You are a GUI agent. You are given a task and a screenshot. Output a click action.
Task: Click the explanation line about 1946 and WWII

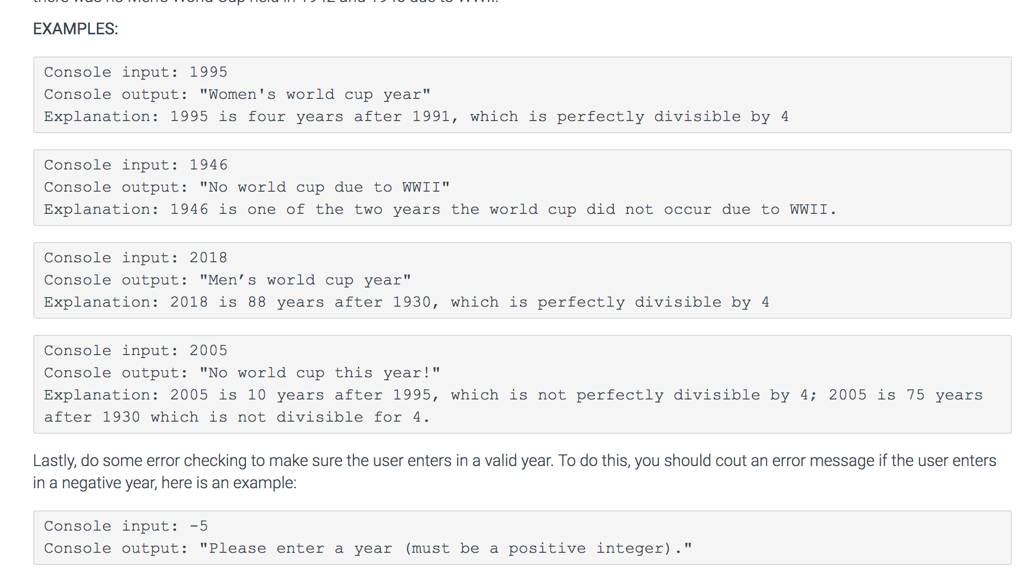pos(440,209)
